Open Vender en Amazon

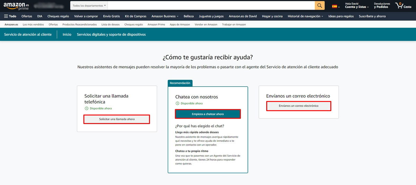(206, 25)
